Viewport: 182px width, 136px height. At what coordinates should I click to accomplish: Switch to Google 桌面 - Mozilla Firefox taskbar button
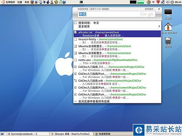71,134
